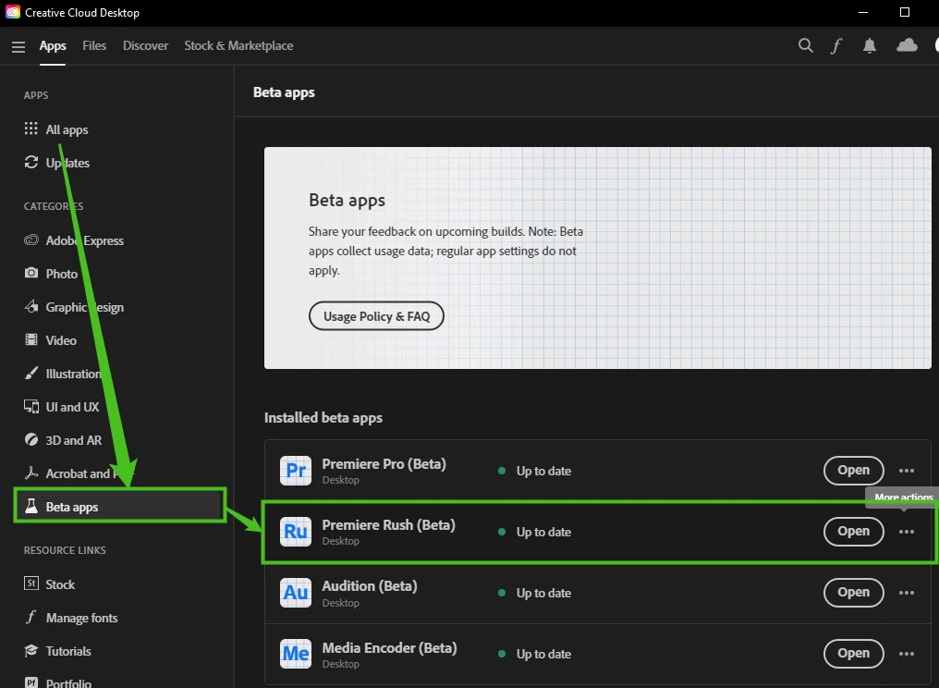The image size is (939, 688).
Task: Minimize the Creative Cloud Desktop window
Action: (863, 12)
